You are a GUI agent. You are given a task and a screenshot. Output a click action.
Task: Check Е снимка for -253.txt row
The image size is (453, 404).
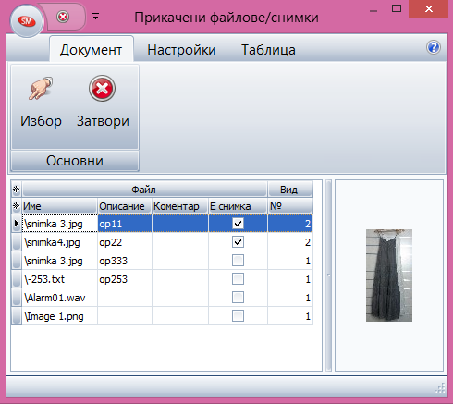click(238, 279)
